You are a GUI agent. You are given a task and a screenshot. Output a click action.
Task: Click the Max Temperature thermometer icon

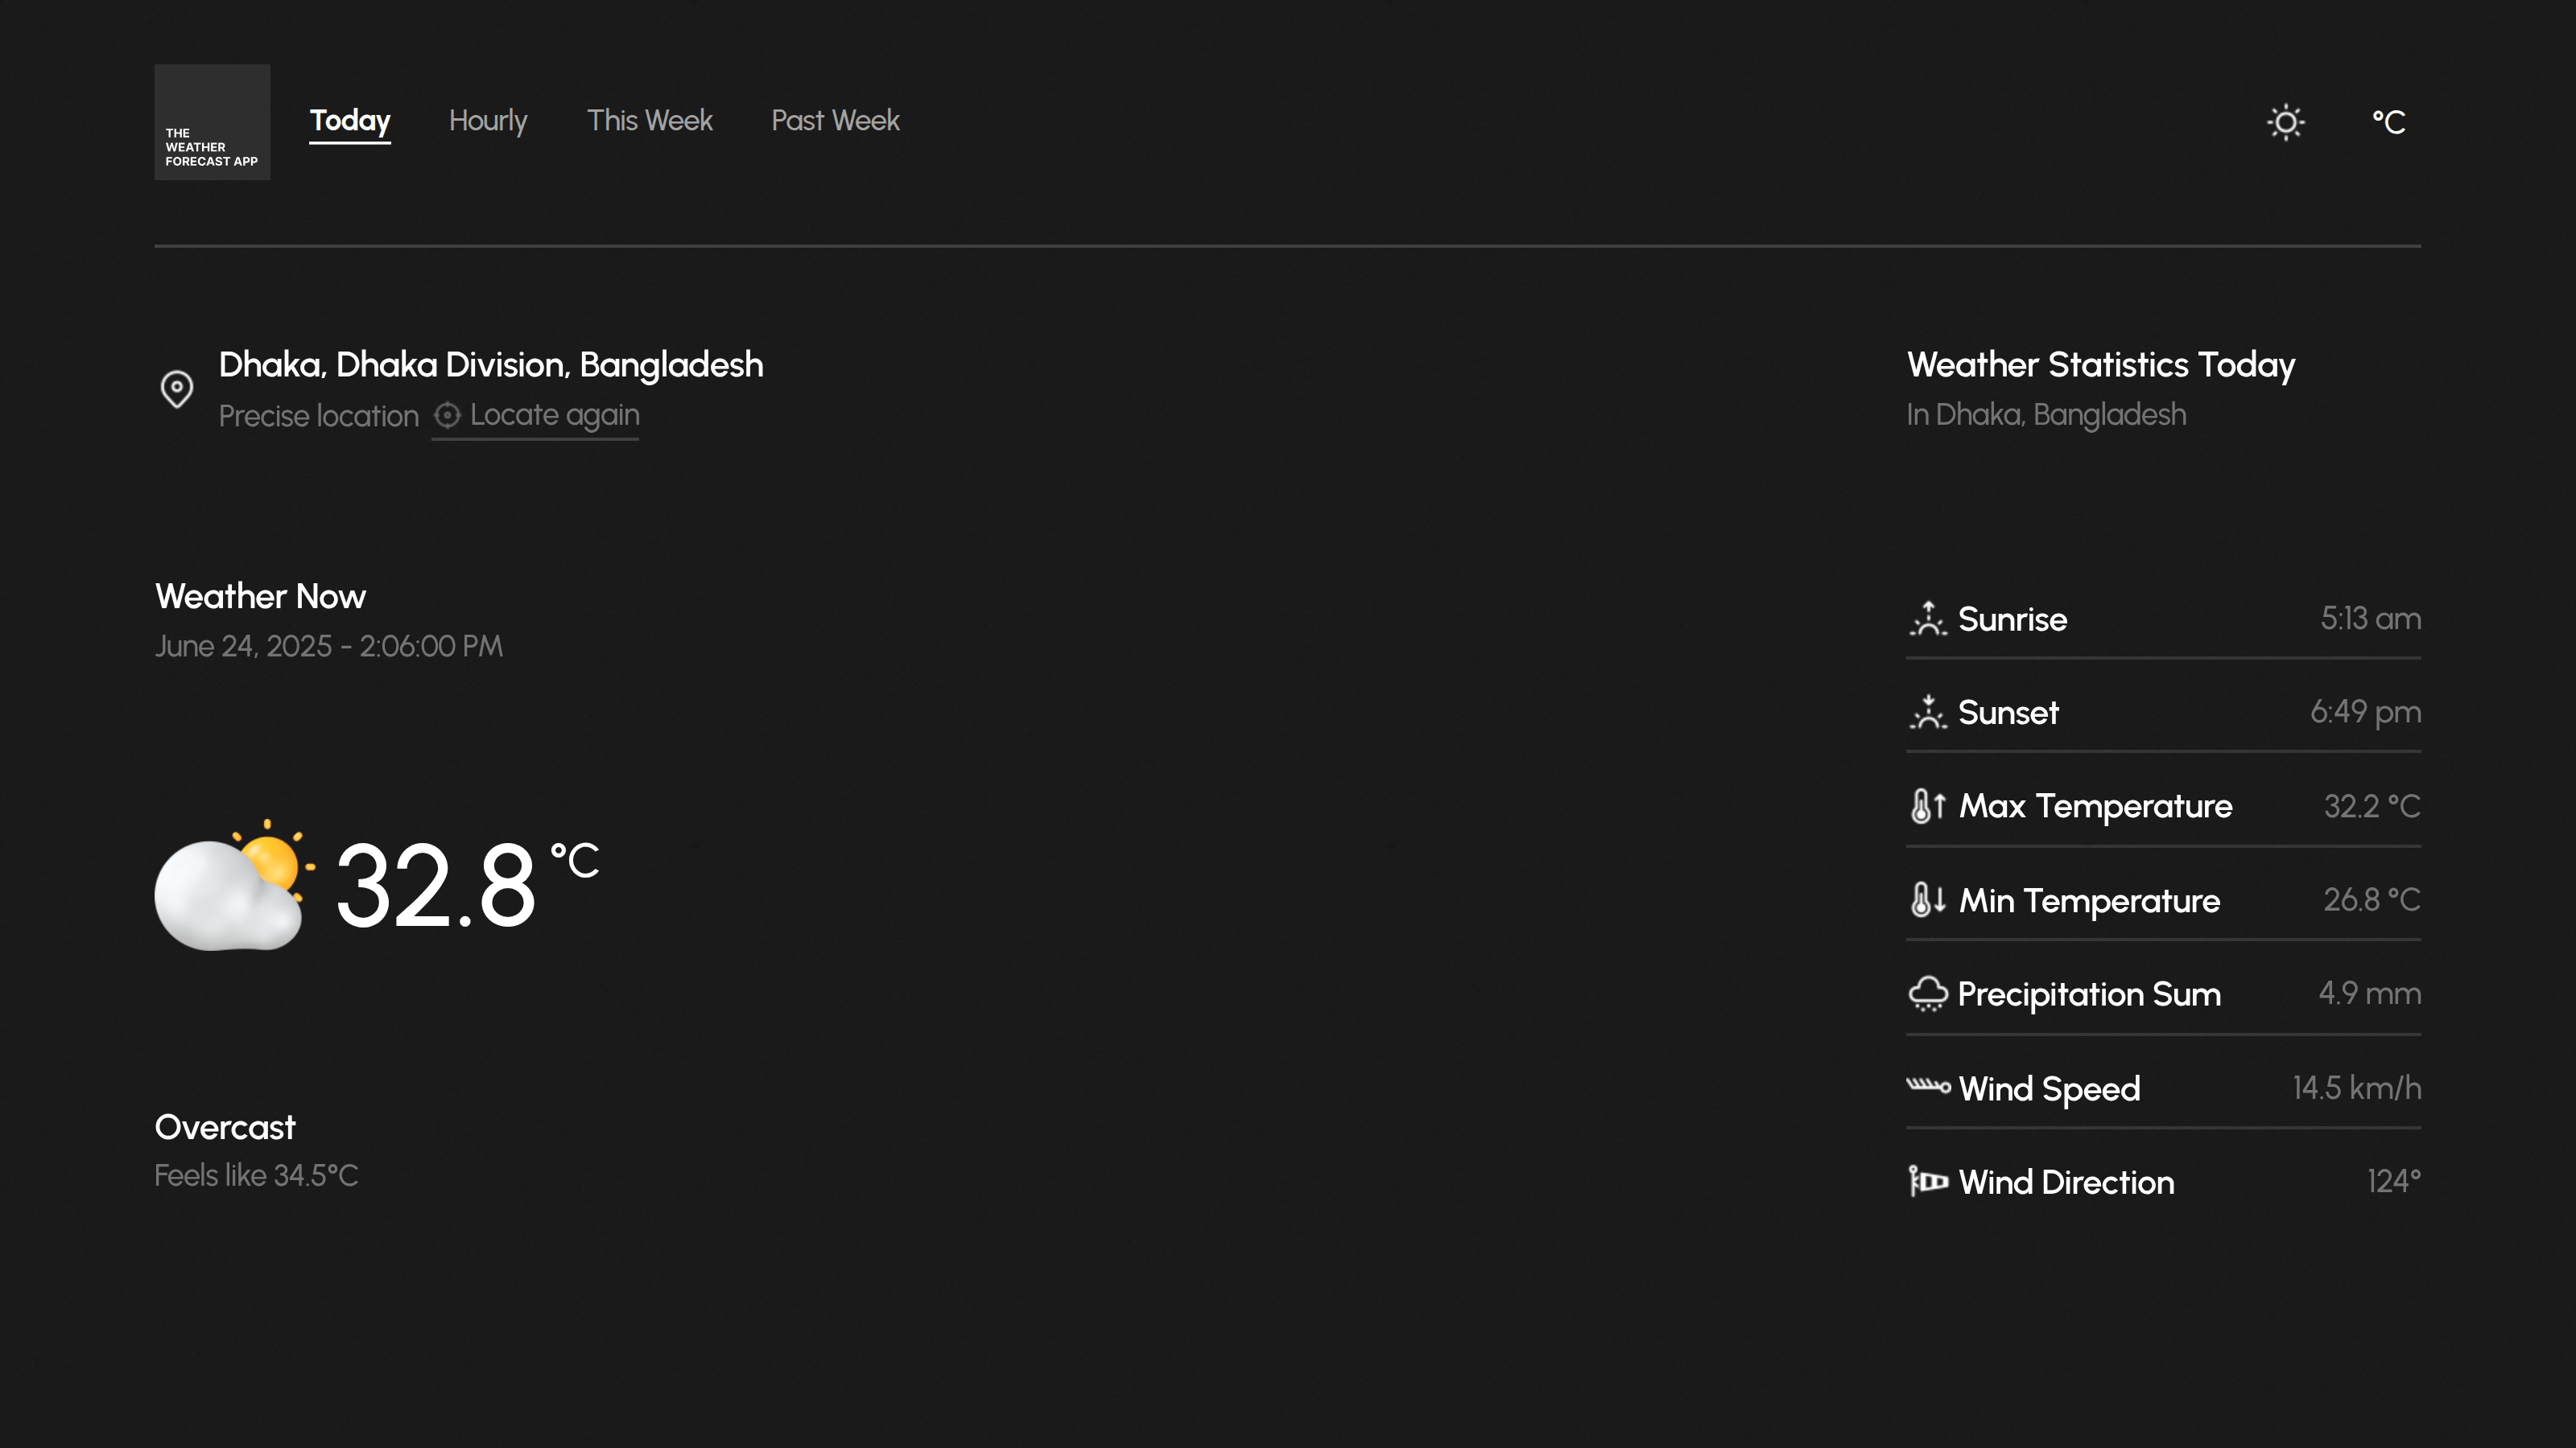1927,805
